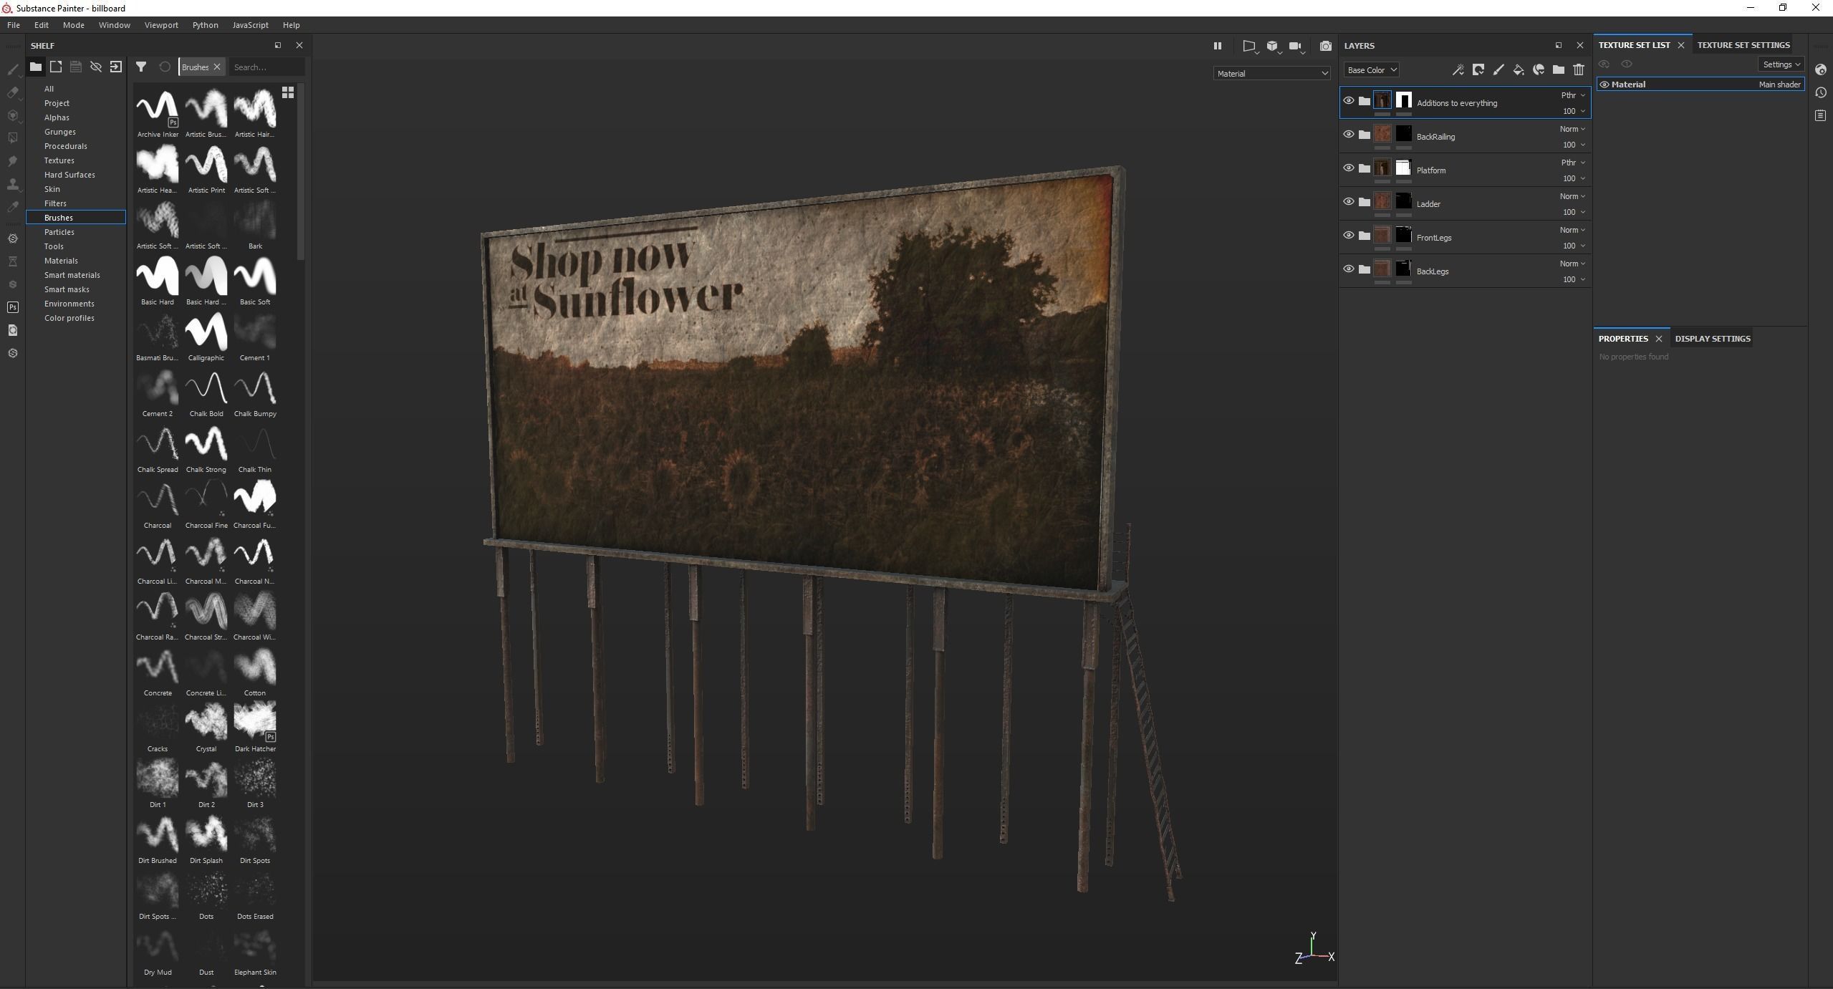The height and width of the screenshot is (989, 1833).
Task: Remove the Brushes filter tag in shelf
Action: point(217,67)
